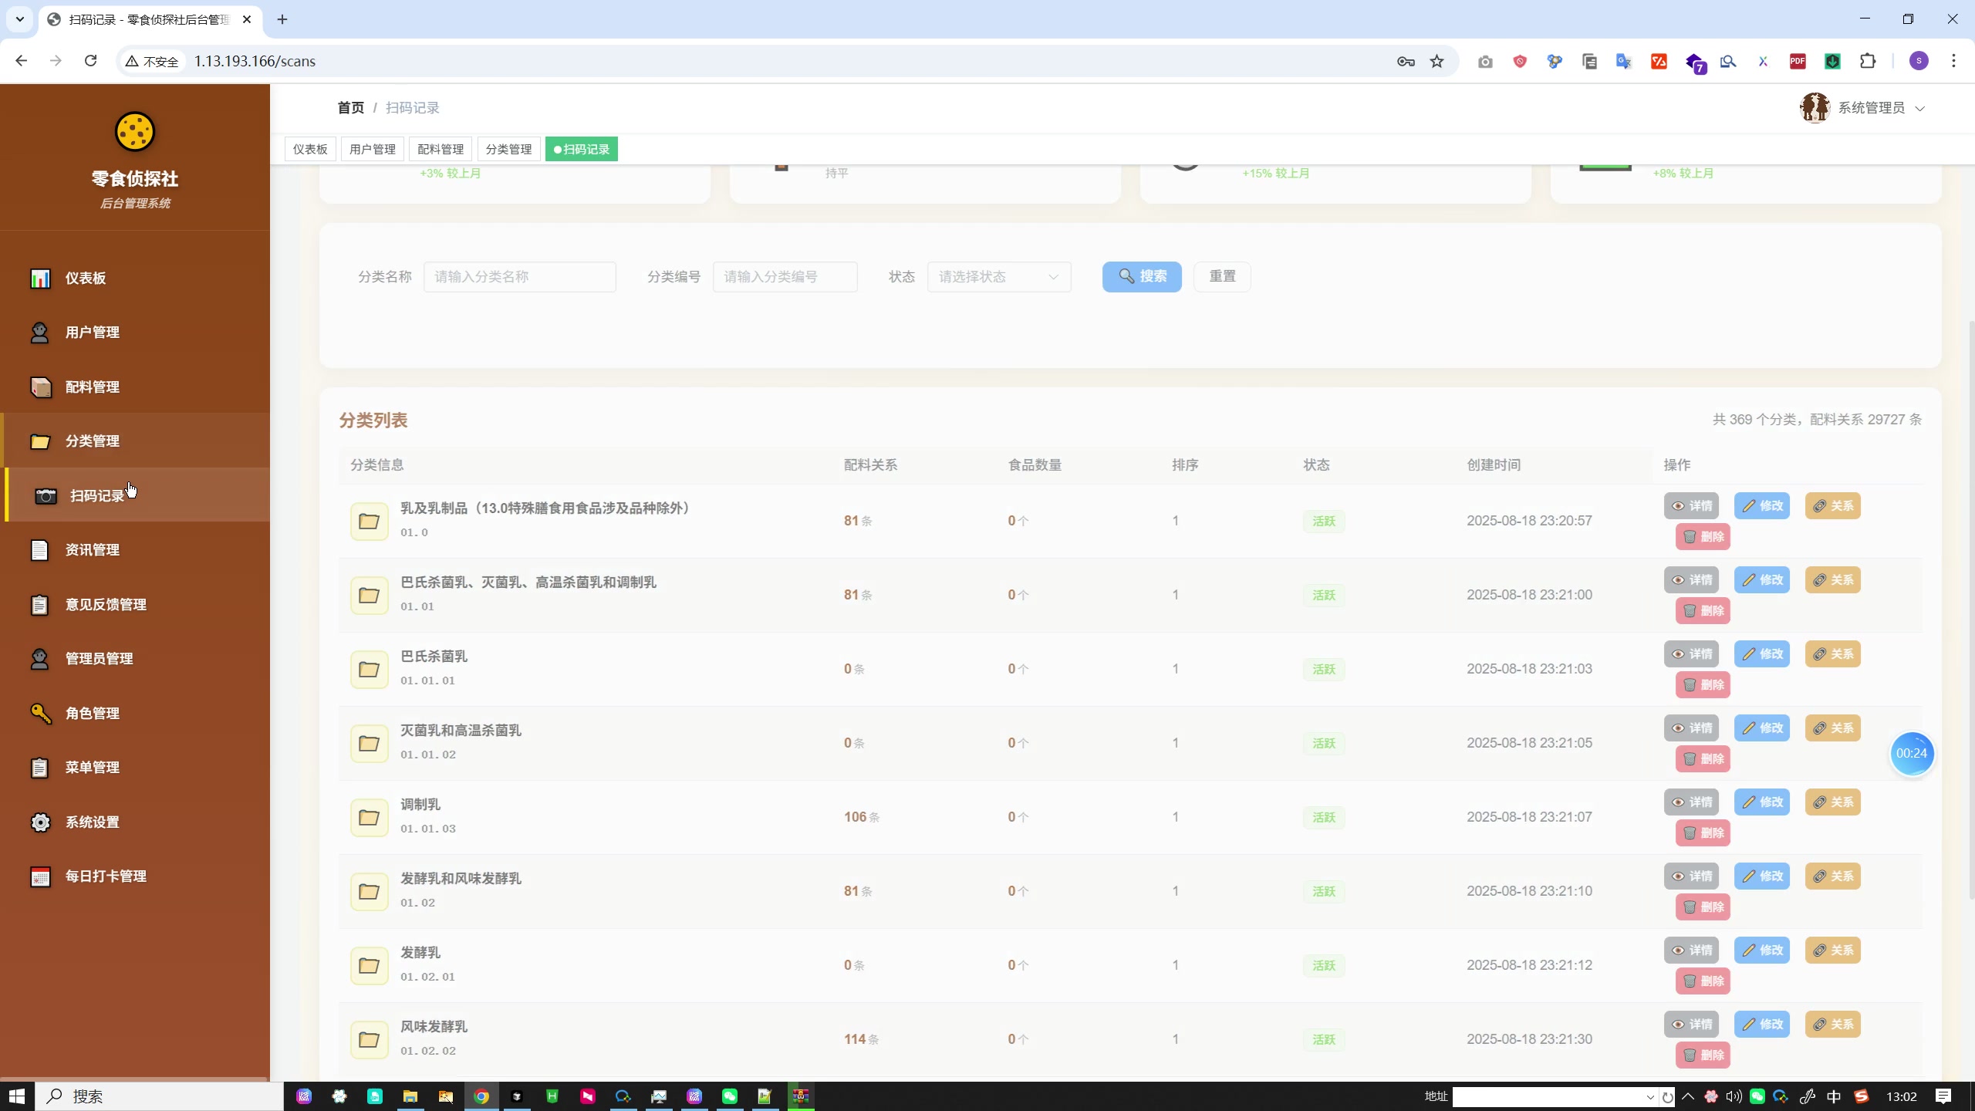Click the 请输入分类名称 input field
Viewport: 1975px width, 1111px height.
pyautogui.click(x=519, y=276)
